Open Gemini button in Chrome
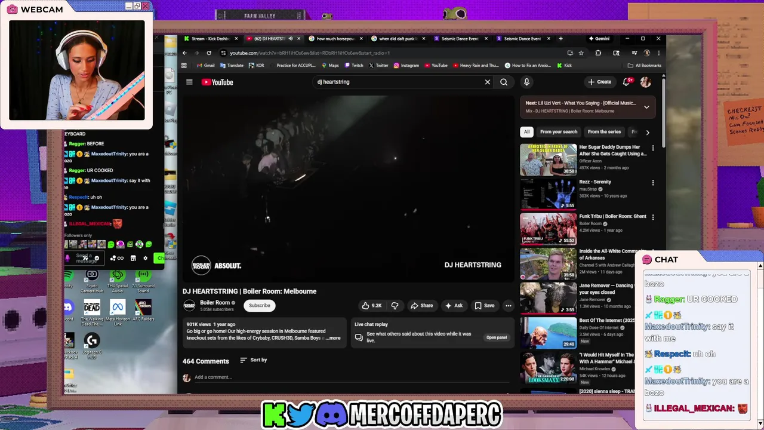Image resolution: width=764 pixels, height=430 pixels. [x=599, y=39]
